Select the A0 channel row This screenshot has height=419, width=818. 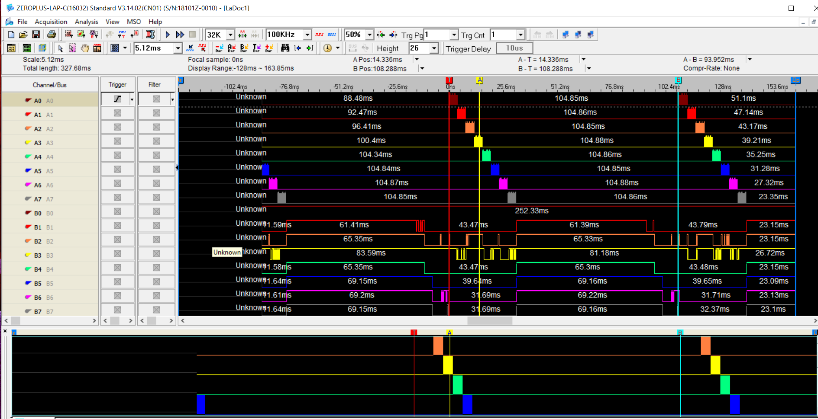coord(50,100)
